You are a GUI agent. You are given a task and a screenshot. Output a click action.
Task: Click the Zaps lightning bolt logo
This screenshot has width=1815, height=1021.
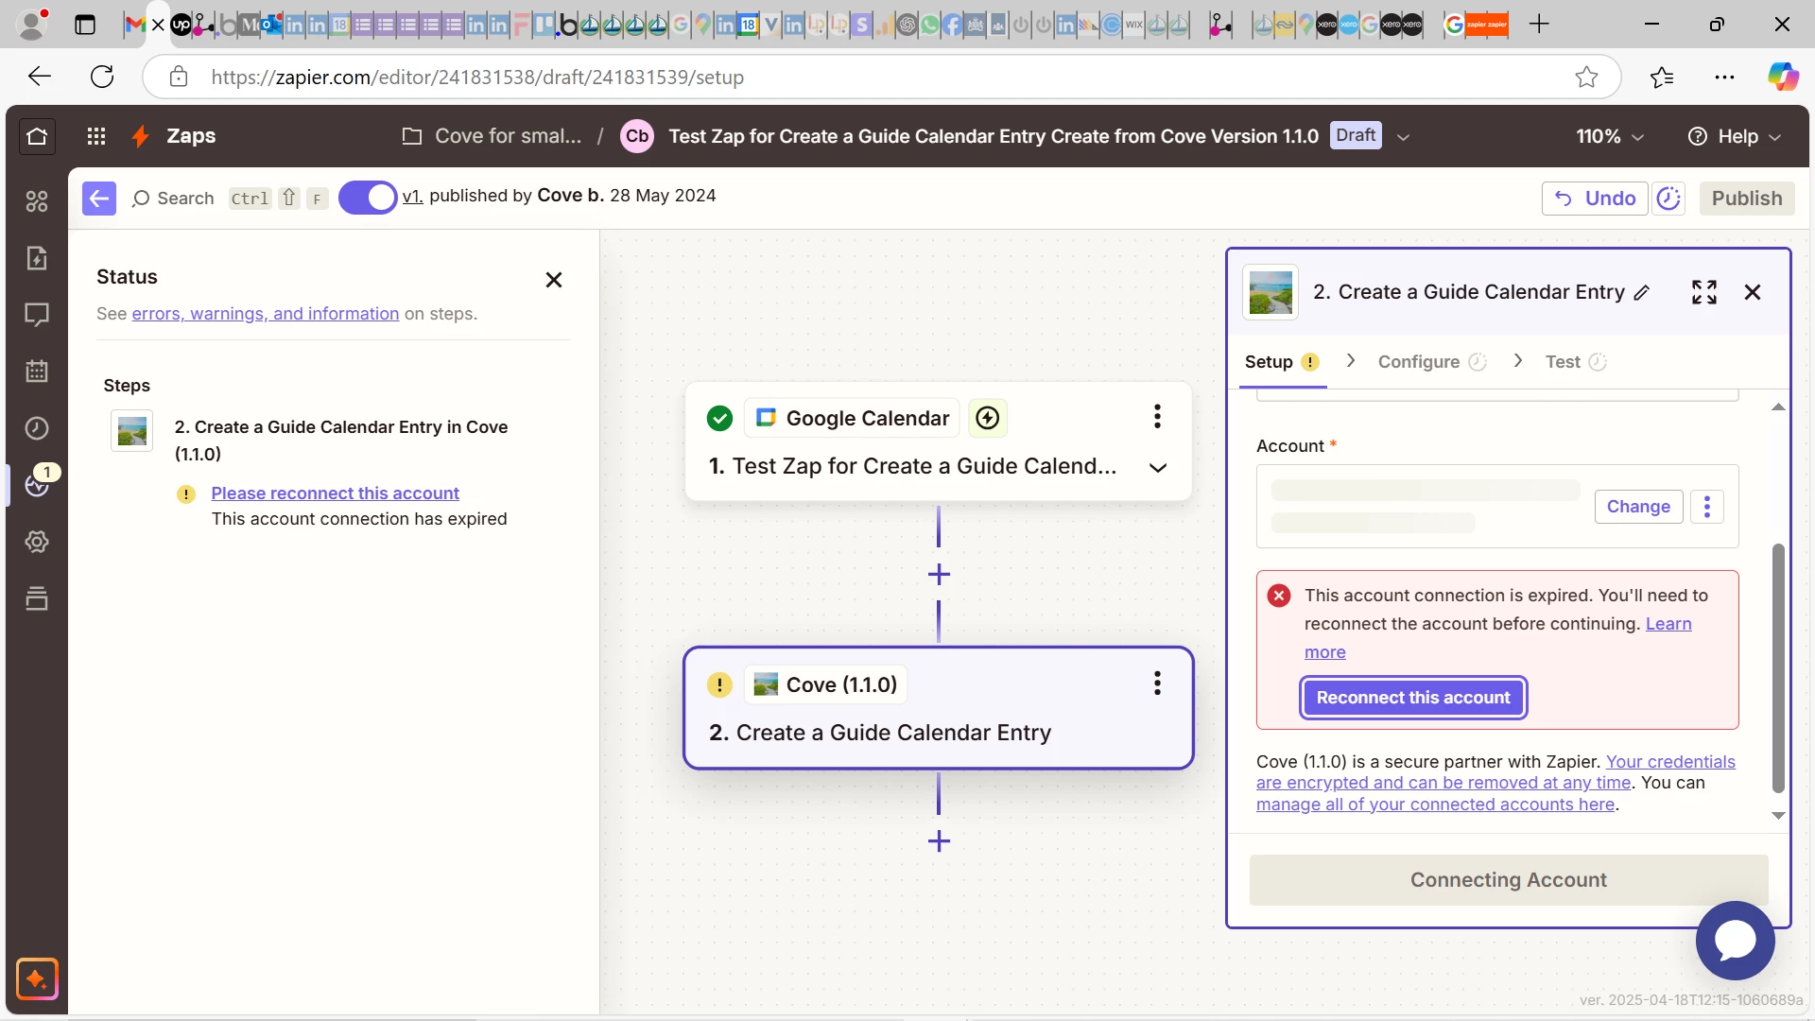coord(141,136)
